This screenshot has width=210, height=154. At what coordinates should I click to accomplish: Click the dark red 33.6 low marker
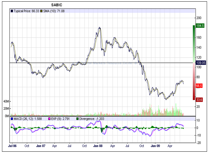pos(198,100)
